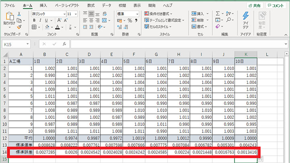This screenshot has width=290, height=163.
Task: Apply Percent style
Action: [130, 20]
